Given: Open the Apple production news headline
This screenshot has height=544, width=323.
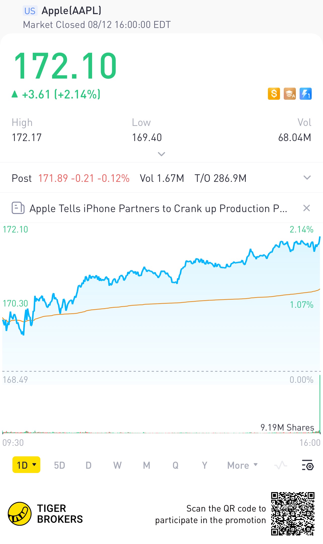Looking at the screenshot, I should [x=158, y=209].
